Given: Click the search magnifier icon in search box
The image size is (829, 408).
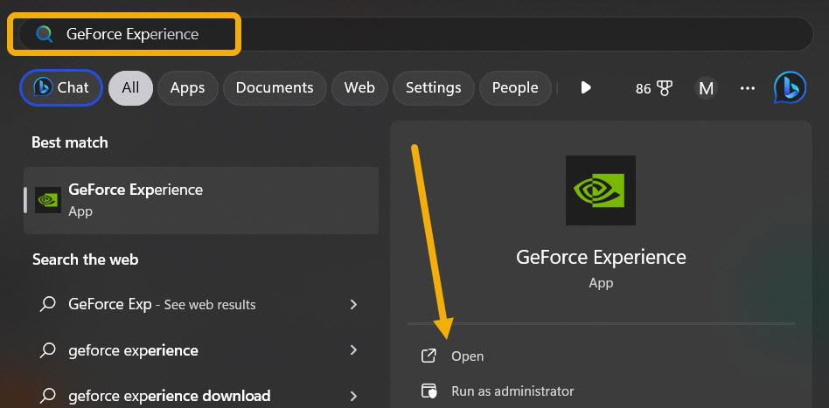Looking at the screenshot, I should (44, 34).
